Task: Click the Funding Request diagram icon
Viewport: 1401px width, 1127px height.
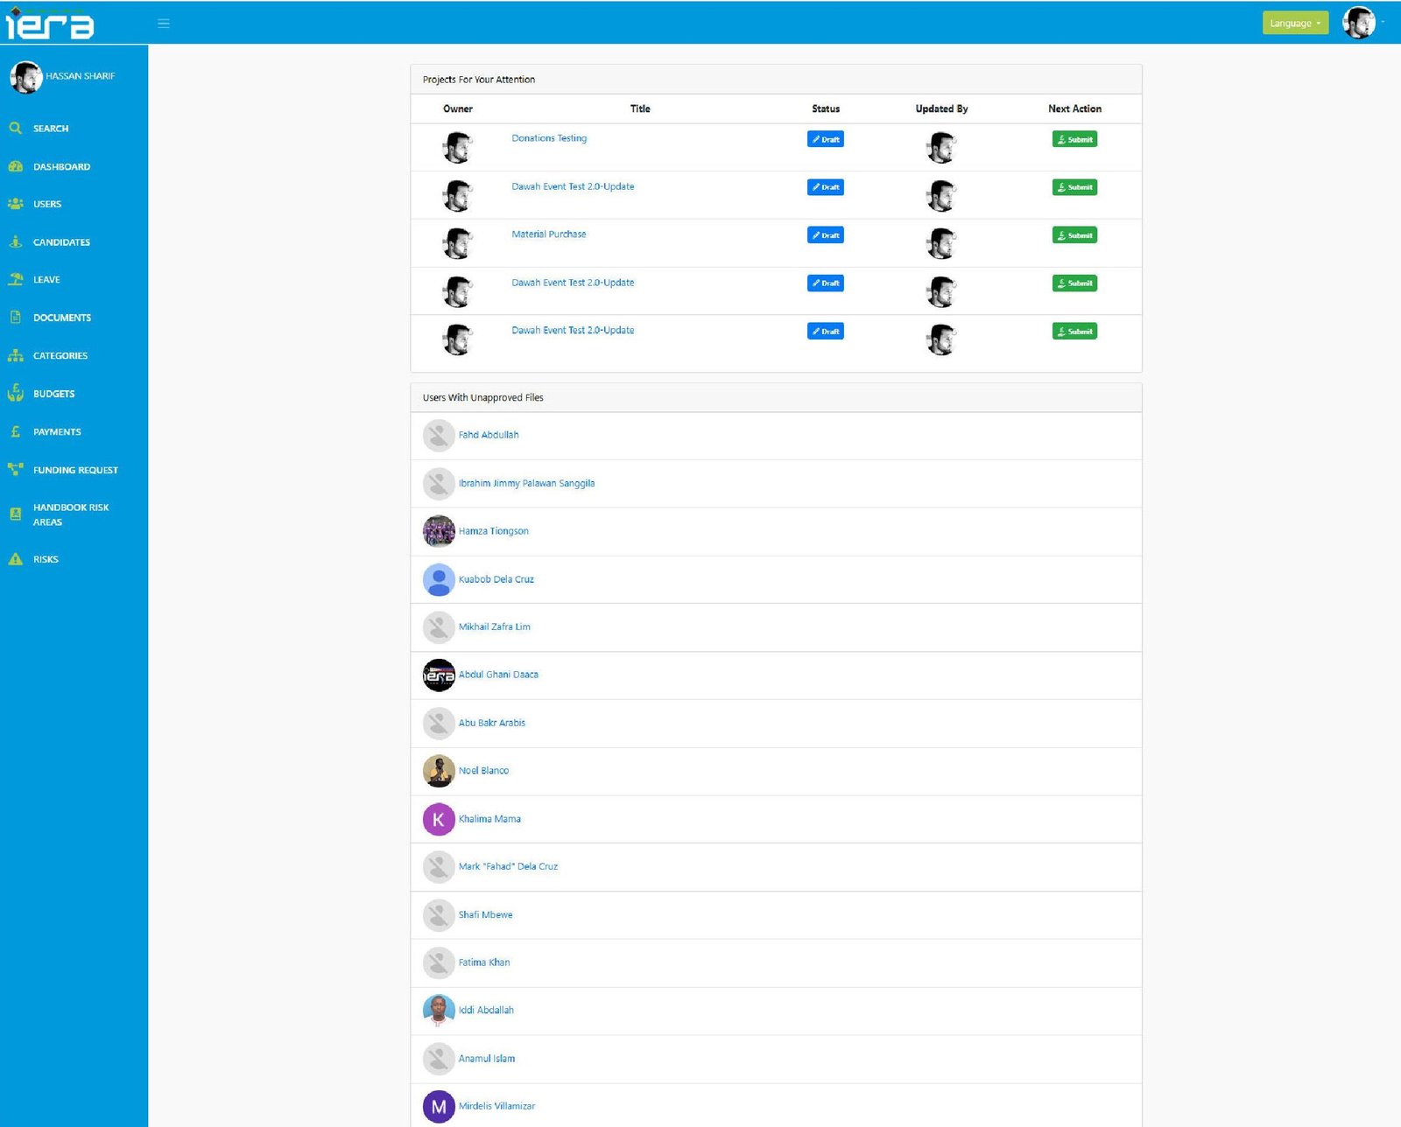Action: (16, 469)
